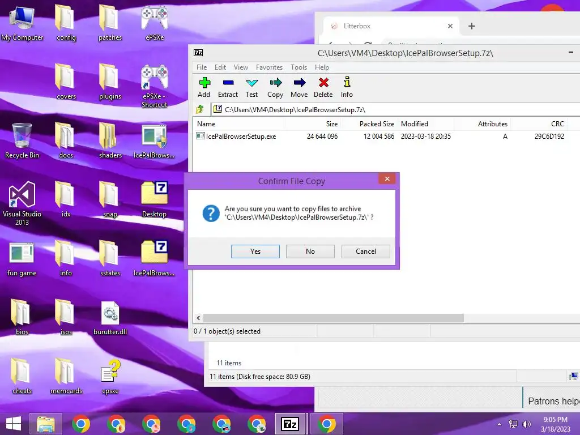Viewport: 580px width, 435px height.
Task: Click the network tray icon
Action: [x=513, y=424]
